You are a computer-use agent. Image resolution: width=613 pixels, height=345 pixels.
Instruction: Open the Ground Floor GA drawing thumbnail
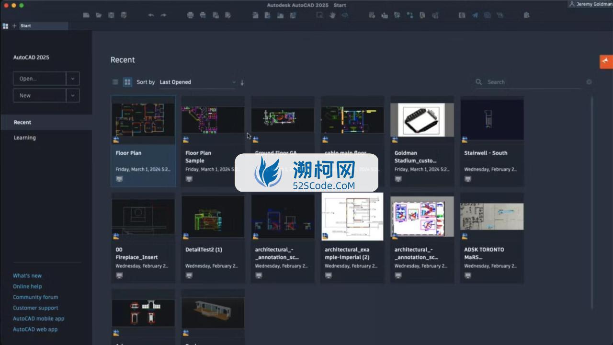(x=283, y=120)
